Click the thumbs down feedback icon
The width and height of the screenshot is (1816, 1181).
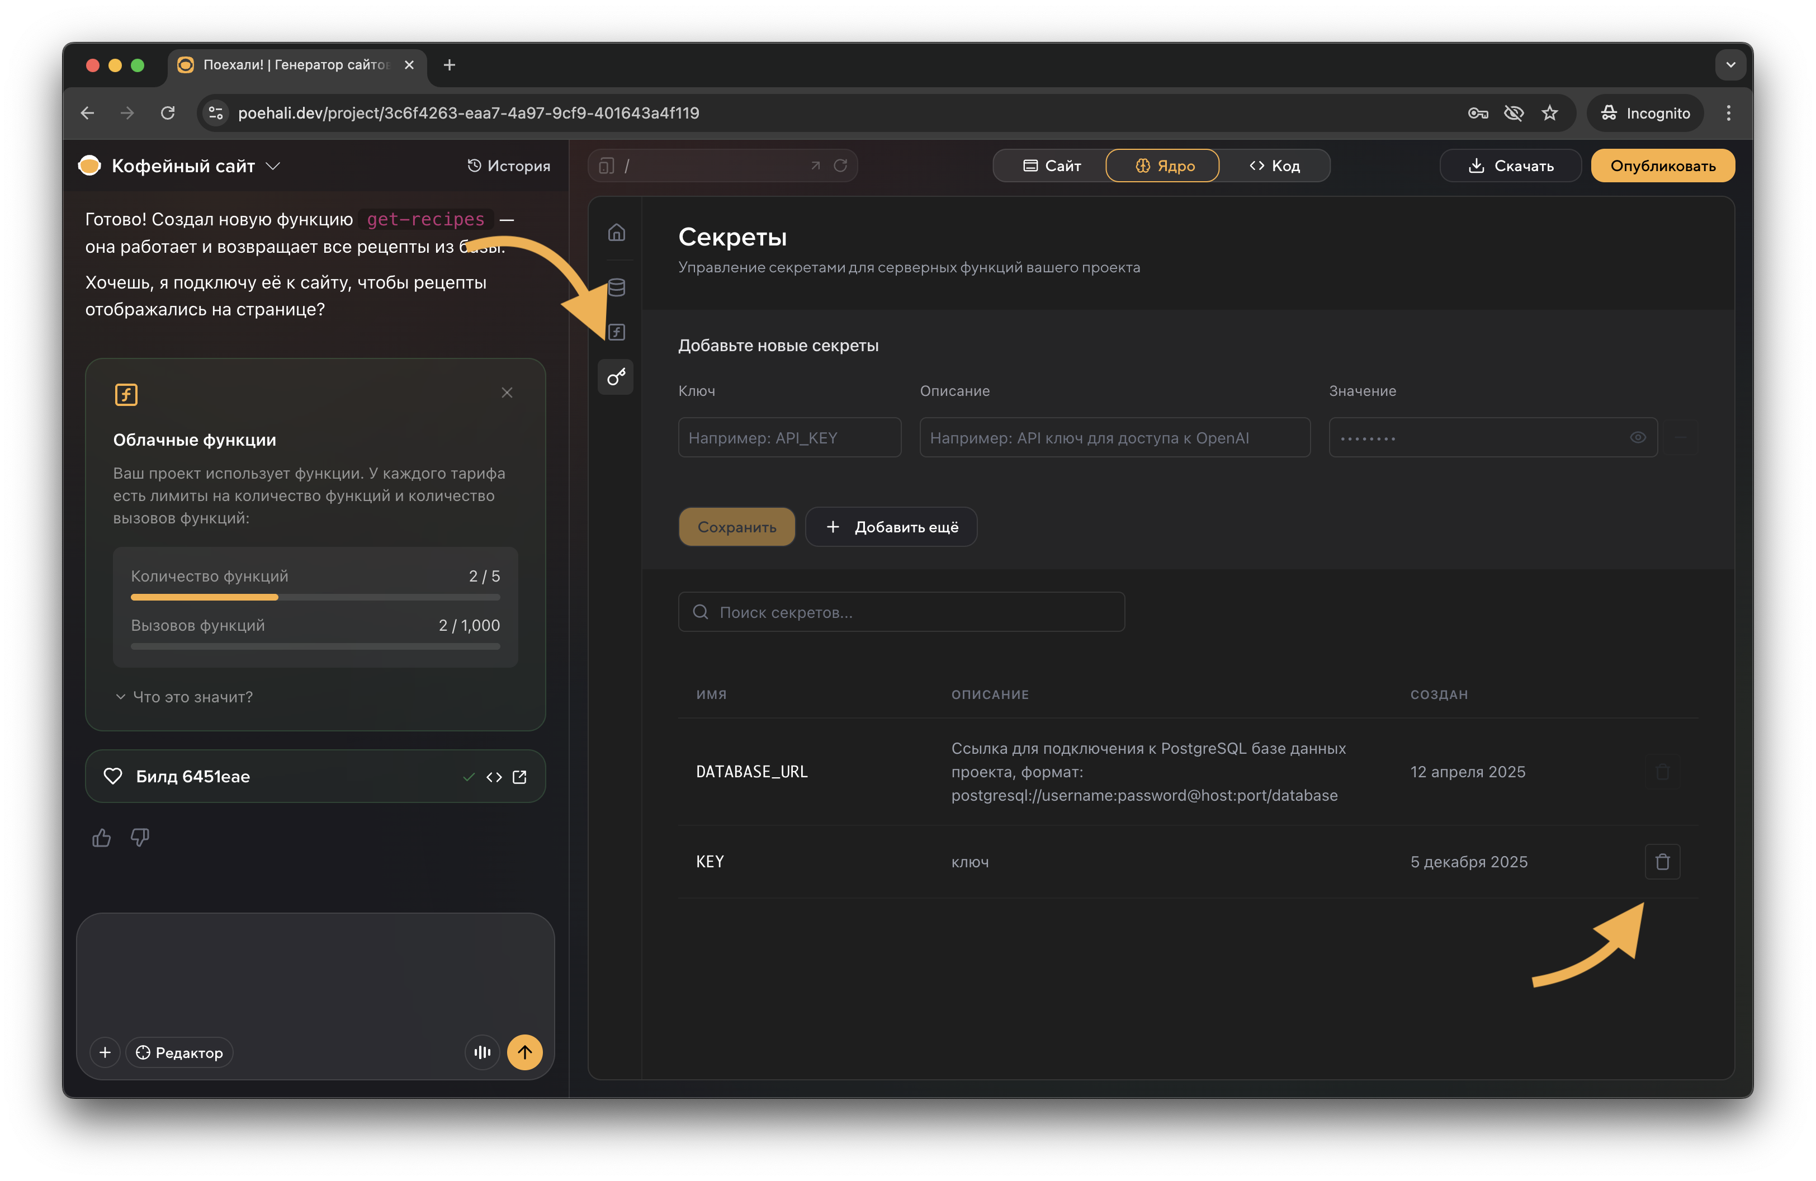point(140,838)
